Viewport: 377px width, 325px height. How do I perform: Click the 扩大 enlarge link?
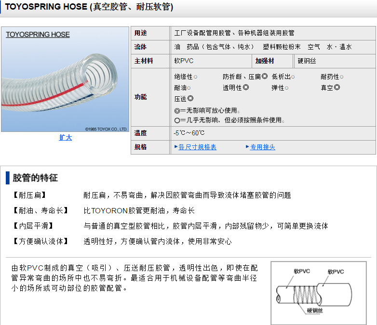66,137
